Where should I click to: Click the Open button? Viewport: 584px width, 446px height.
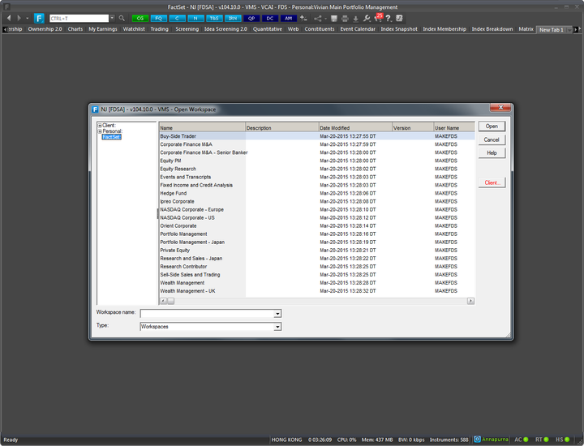coord(492,127)
